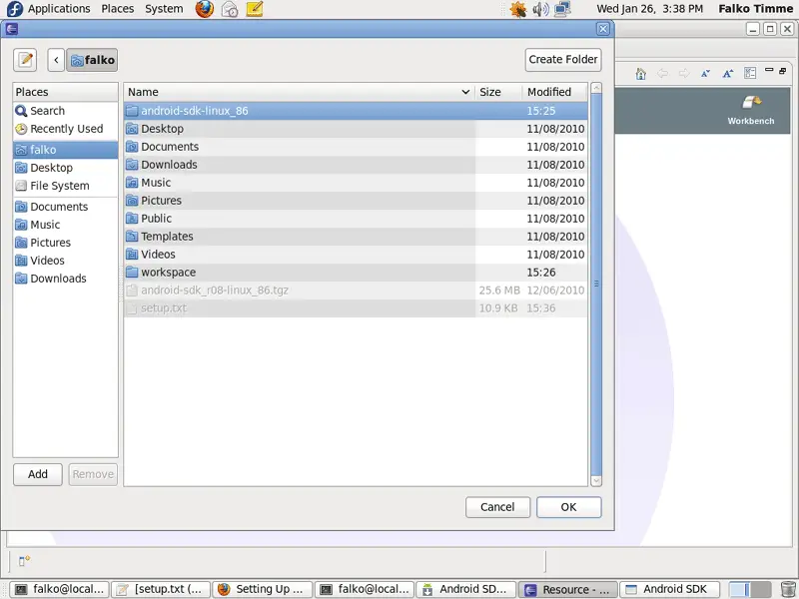Sort files by the Size column
799x599 pixels.
(x=498, y=92)
